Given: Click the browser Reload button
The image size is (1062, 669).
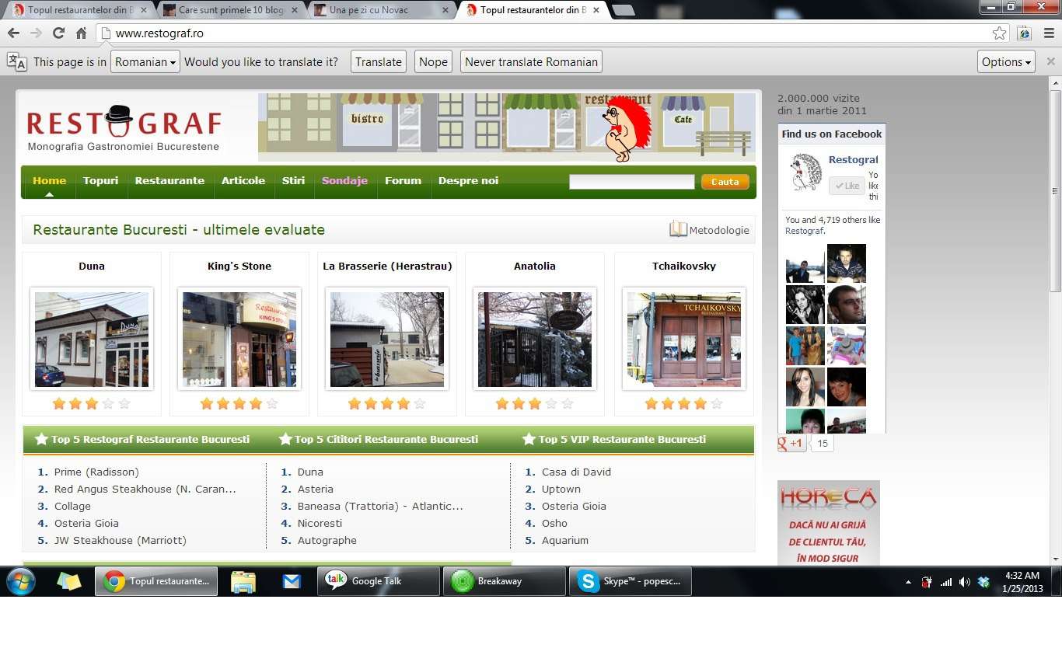Looking at the screenshot, I should (58, 33).
